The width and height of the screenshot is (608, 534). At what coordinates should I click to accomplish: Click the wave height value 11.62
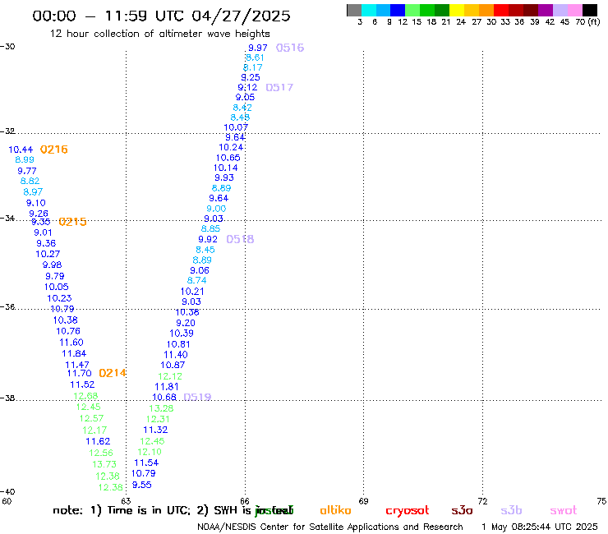click(x=98, y=441)
